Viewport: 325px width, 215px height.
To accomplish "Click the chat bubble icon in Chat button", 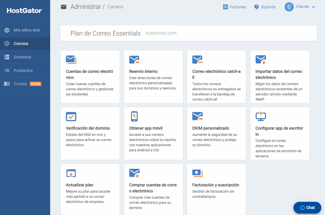I will [303, 208].
